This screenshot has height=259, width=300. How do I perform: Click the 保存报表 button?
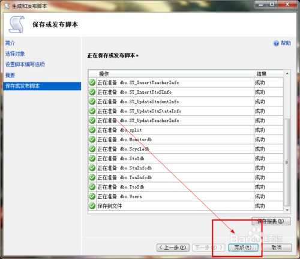pyautogui.click(x=271, y=221)
